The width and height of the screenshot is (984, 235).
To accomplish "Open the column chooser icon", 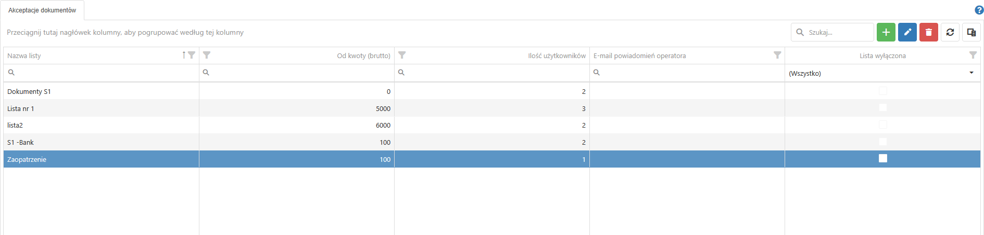I will point(971,32).
